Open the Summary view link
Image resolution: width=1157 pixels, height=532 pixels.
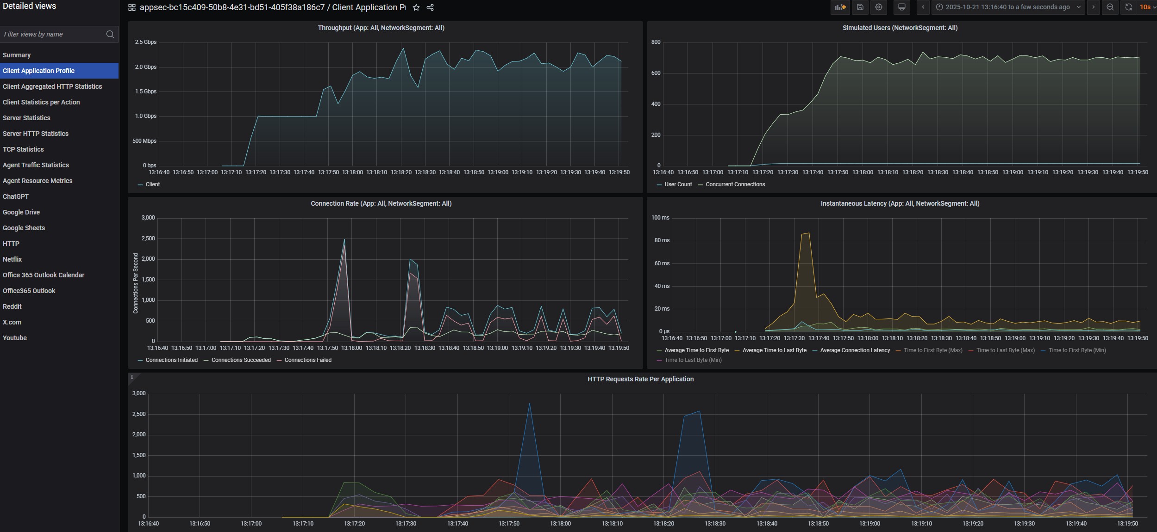[x=17, y=55]
